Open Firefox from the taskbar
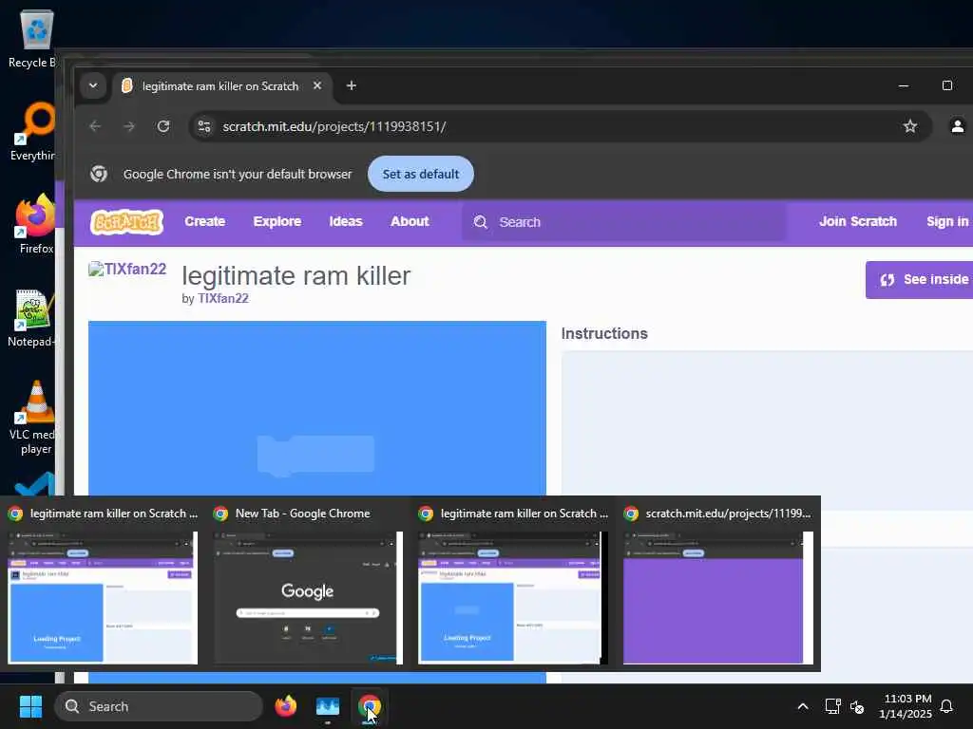The height and width of the screenshot is (729, 973). [285, 706]
